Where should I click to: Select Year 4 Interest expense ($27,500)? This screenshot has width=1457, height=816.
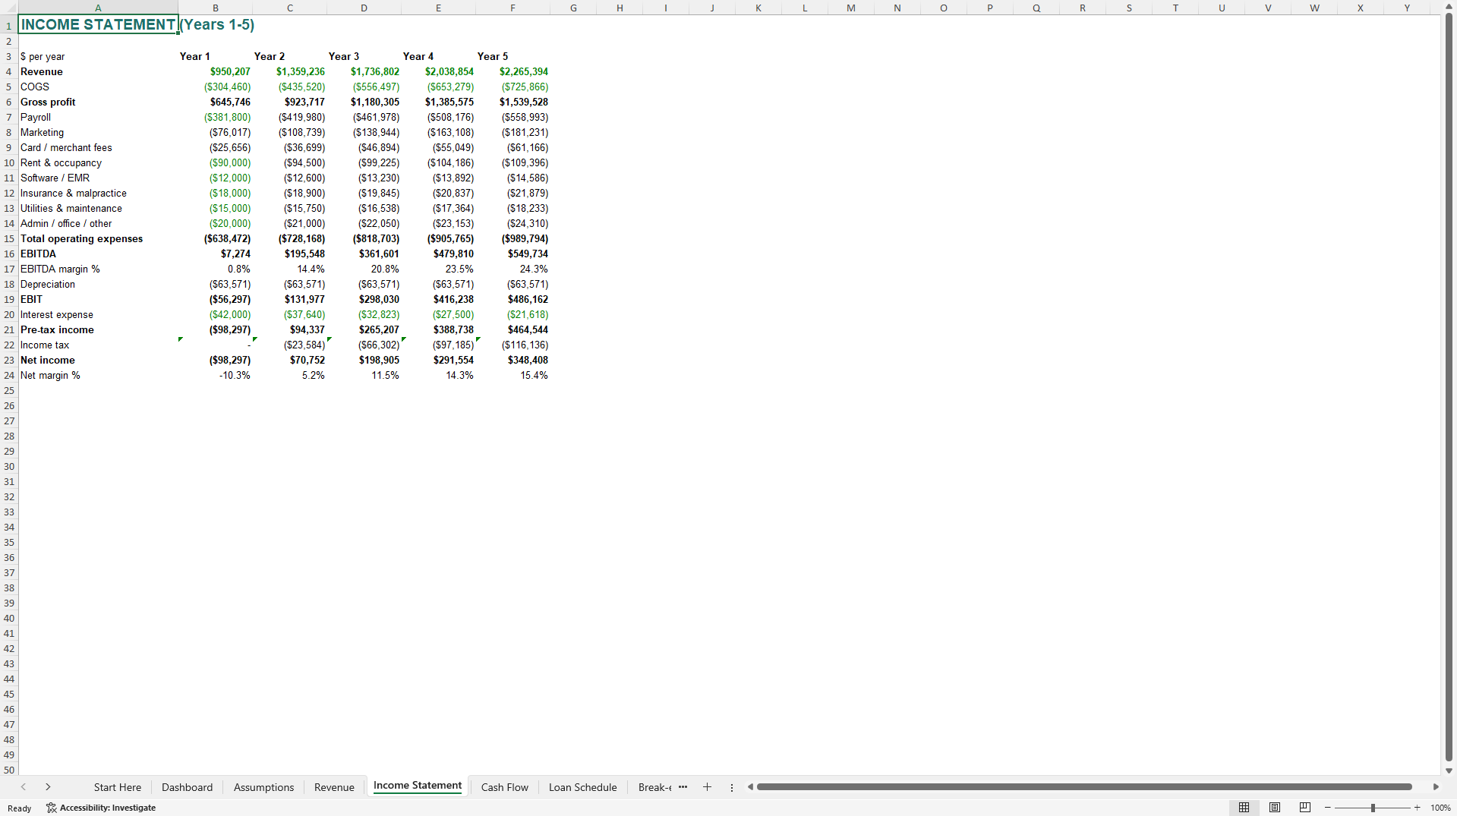coord(439,314)
